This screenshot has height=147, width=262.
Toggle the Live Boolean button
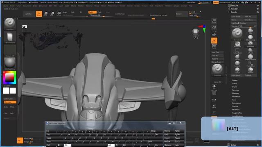(120, 14)
